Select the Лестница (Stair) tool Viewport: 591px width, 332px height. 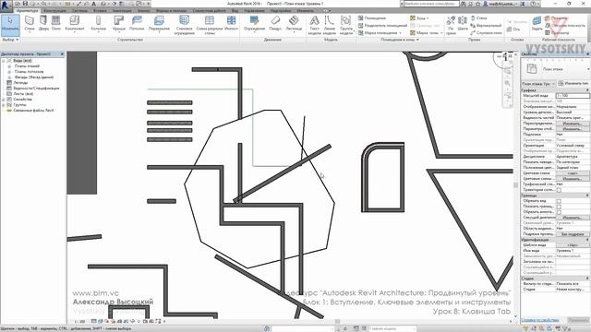tap(294, 24)
